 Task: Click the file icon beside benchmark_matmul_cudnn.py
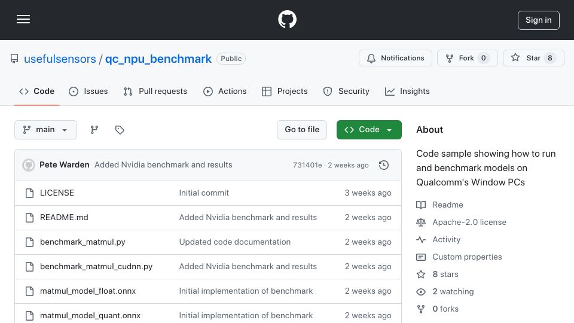point(30,267)
